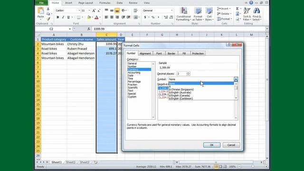Open the General number format dropdown
This screenshot has height=171, width=304.
[172, 10]
